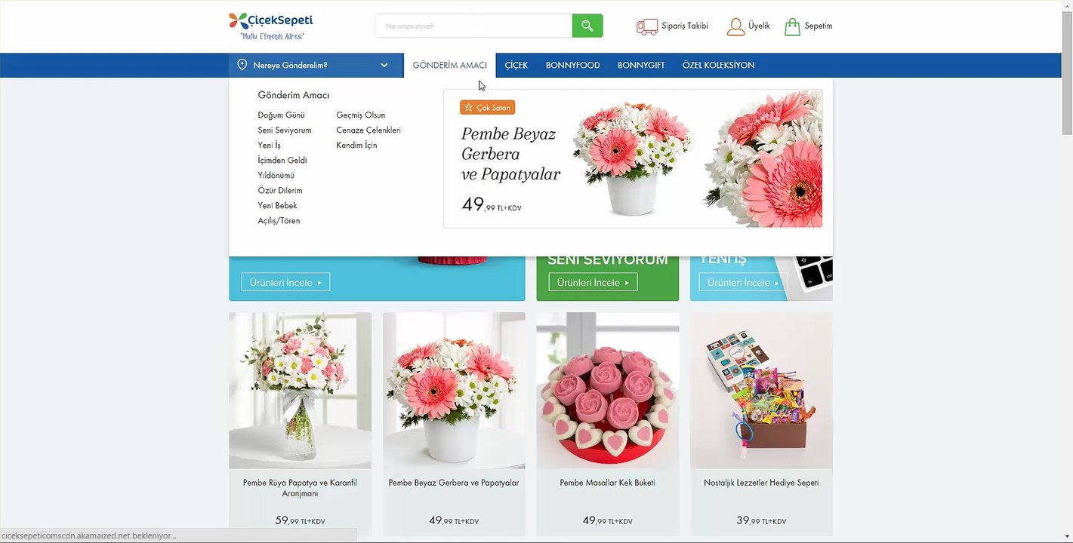
Task: Click Pembe Masallar Kek Buketi title
Action: click(x=608, y=483)
